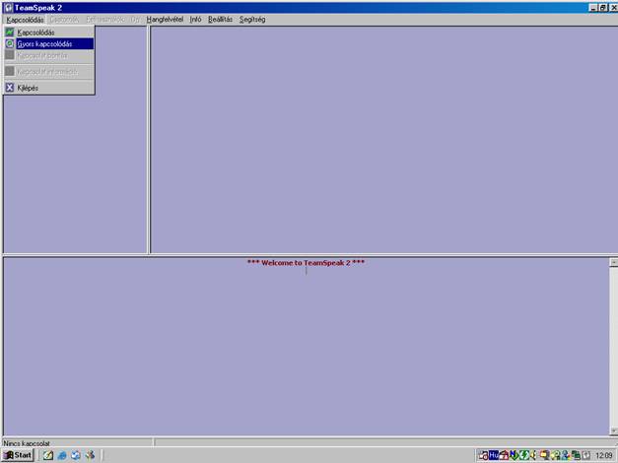Click the X exit icon beside Kilépés
618x463 pixels.
coord(10,88)
